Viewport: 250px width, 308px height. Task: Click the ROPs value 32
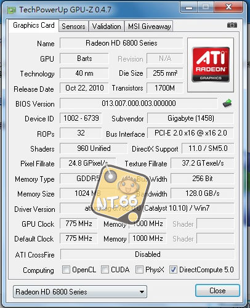click(x=81, y=133)
